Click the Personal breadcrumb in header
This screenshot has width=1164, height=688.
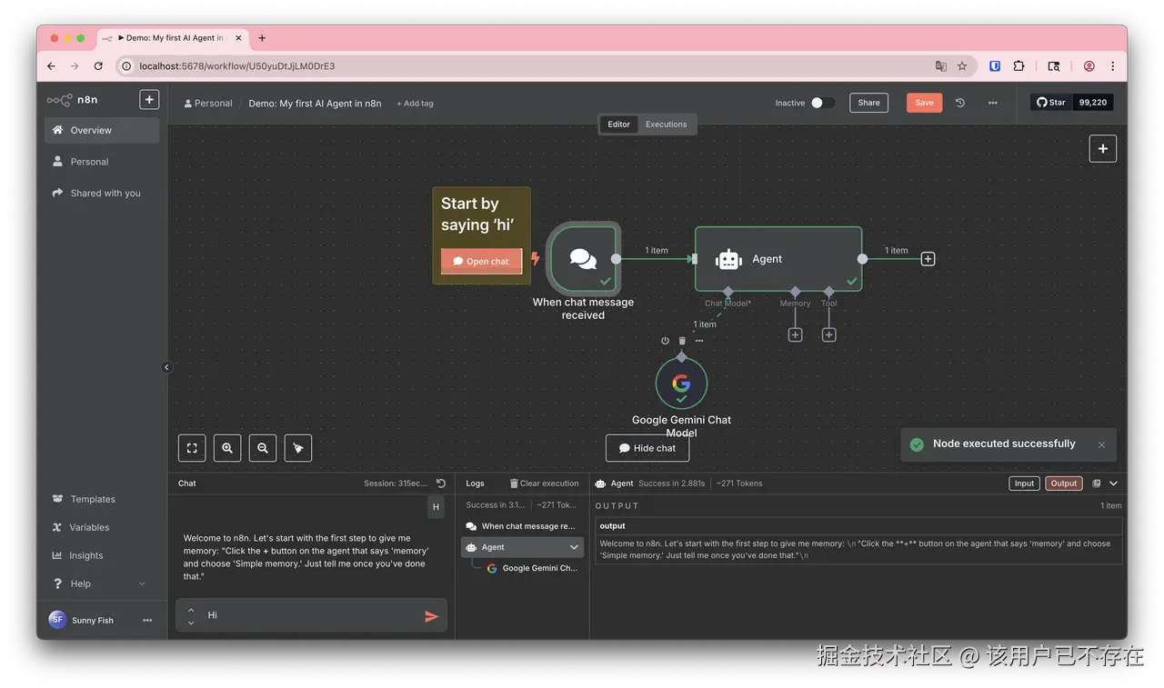coord(208,104)
